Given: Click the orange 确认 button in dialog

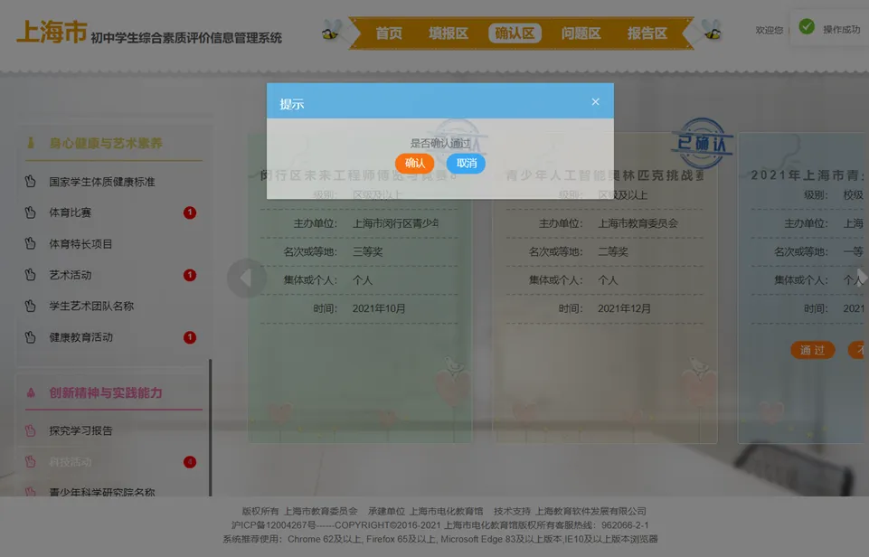Looking at the screenshot, I should pyautogui.click(x=414, y=164).
